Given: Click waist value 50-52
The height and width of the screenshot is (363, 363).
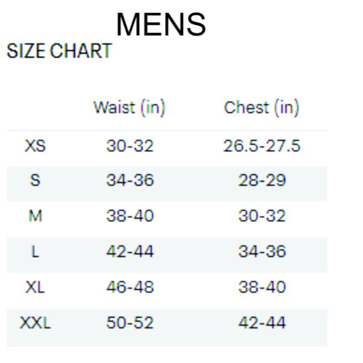Looking at the screenshot, I should pyautogui.click(x=130, y=322).
